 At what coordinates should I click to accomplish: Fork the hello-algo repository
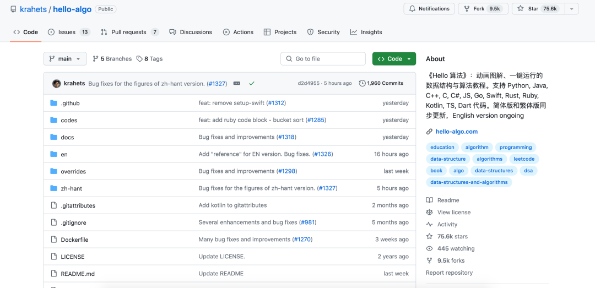[x=484, y=9]
